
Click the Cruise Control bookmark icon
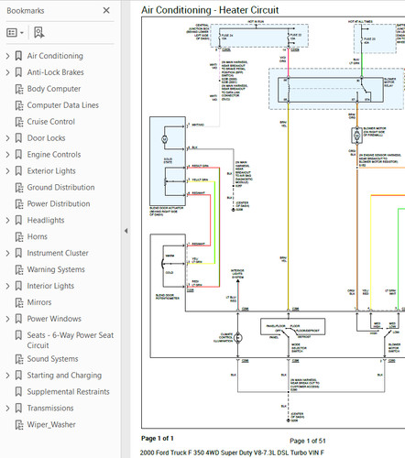click(19, 122)
